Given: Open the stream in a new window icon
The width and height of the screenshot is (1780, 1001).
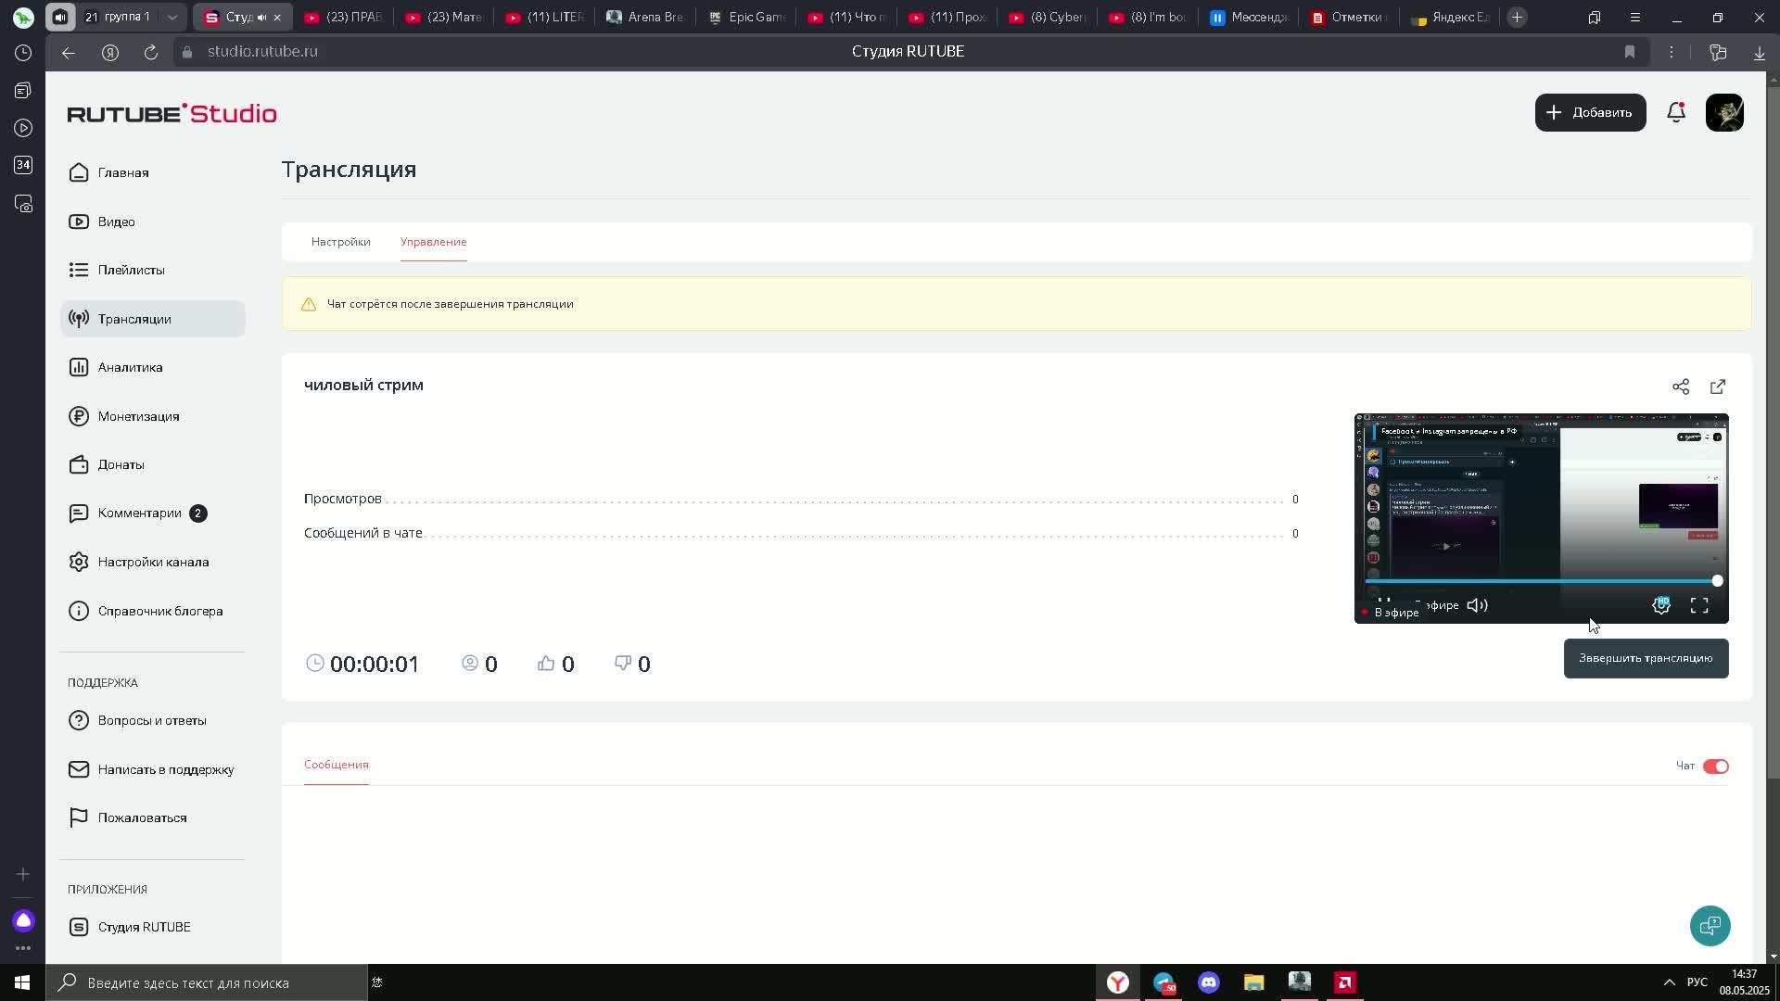Looking at the screenshot, I should (1718, 386).
